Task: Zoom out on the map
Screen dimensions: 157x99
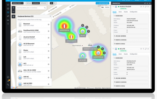Action: [13, 12]
